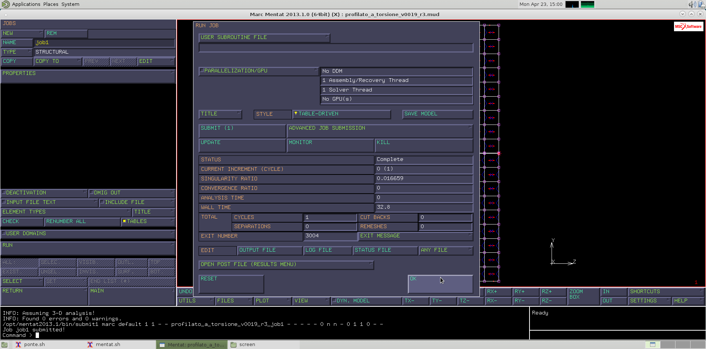Open the STATUS FILE

pos(385,250)
